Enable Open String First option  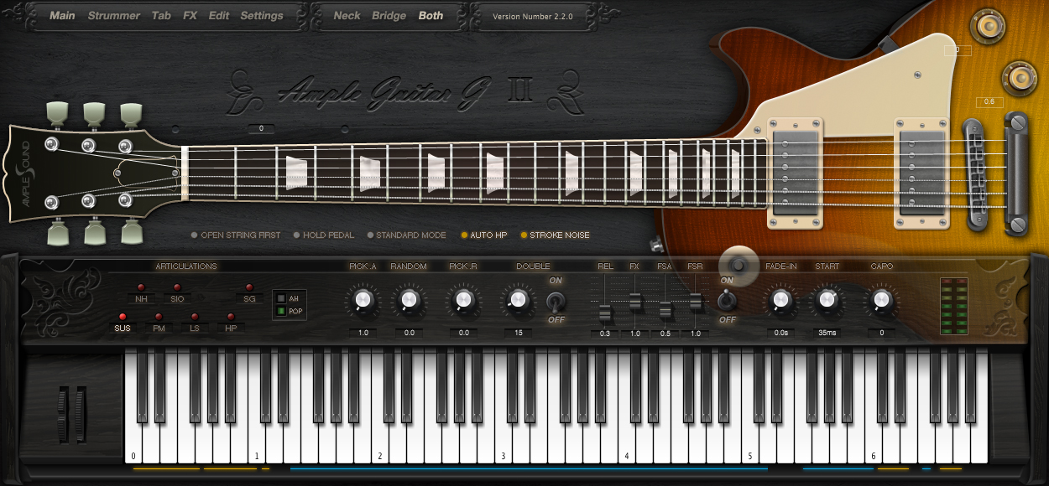(236, 235)
